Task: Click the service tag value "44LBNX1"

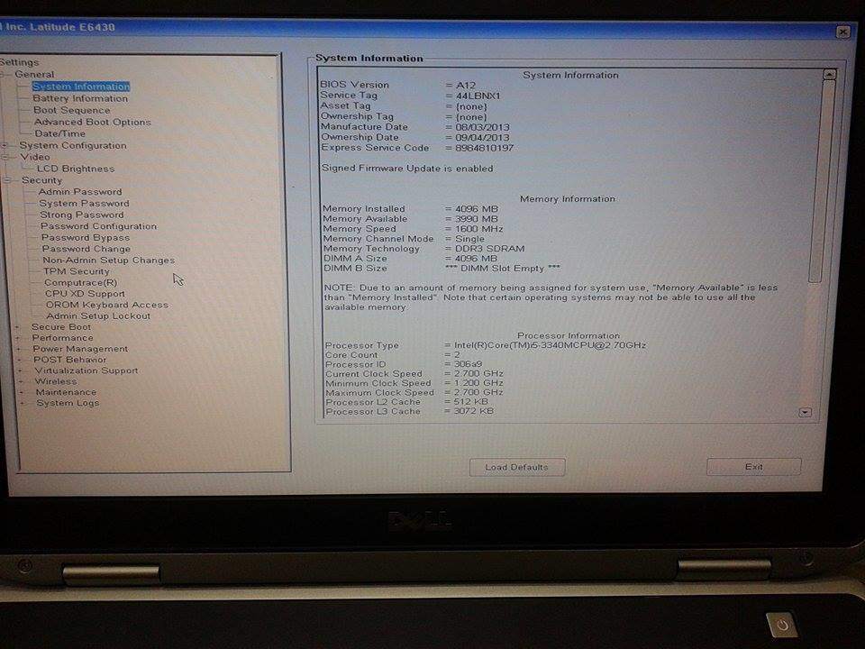Action: click(x=478, y=96)
